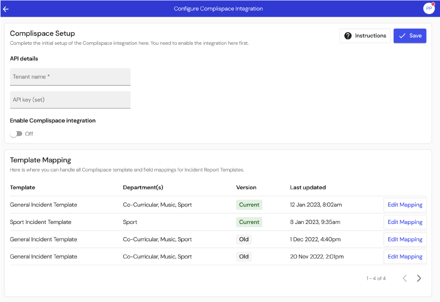Screen dimensions: 440x302
Task: Edit Mapping for the first General Incident Template
Action: [x=405, y=205]
